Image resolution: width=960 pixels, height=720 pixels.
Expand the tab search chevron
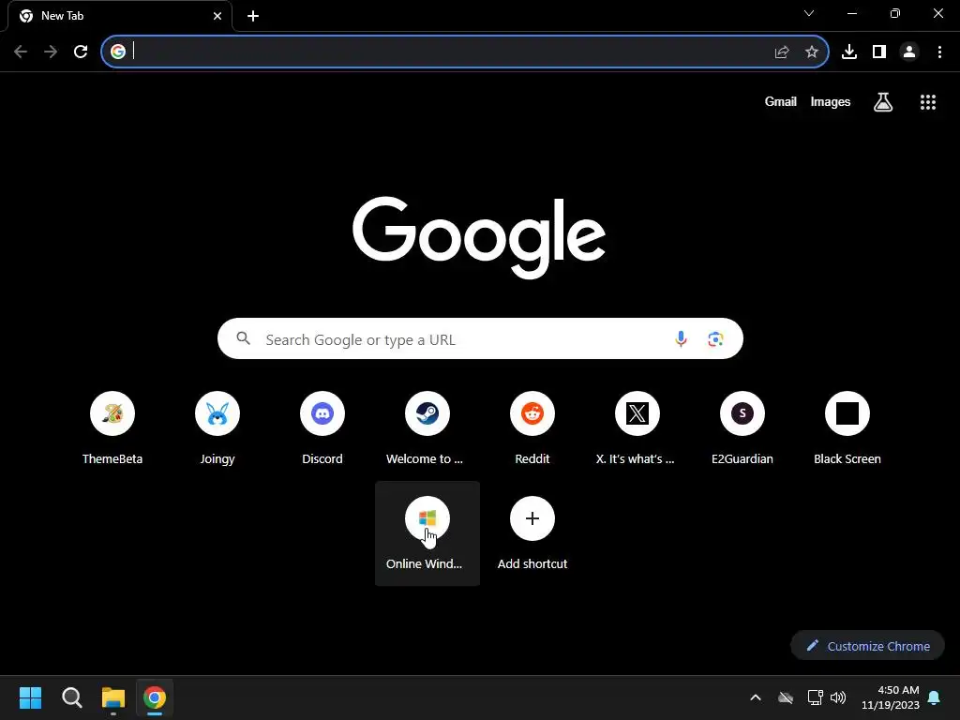pos(809,13)
